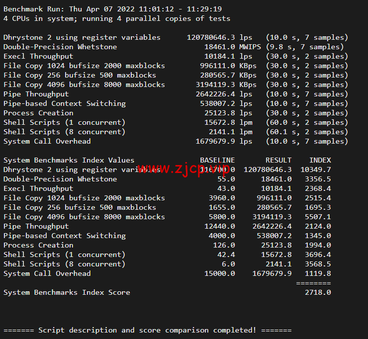Click '1679679.9 lps' System Call Overhead value
Viewport: 368px width, 339px height.
point(224,142)
